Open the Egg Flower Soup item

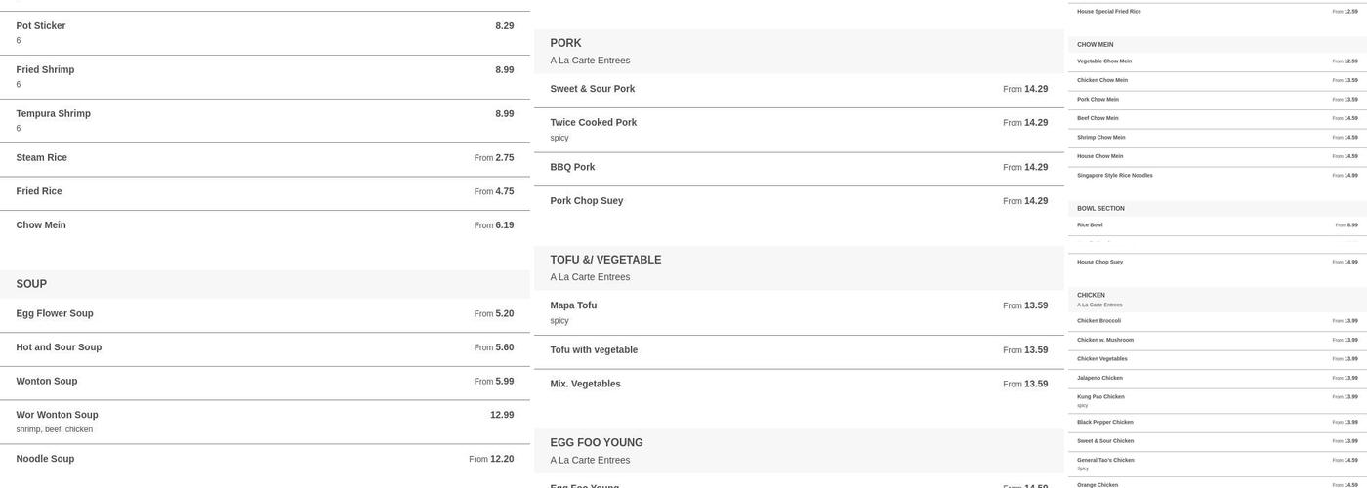pos(265,315)
